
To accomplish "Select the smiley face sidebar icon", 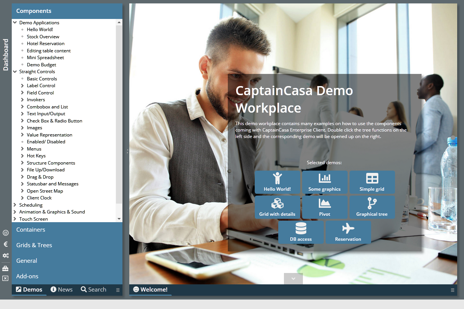I will pos(5,233).
